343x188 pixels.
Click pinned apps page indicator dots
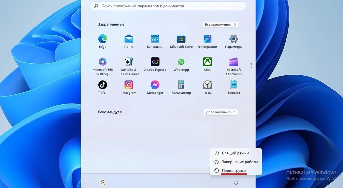pyautogui.click(x=251, y=66)
